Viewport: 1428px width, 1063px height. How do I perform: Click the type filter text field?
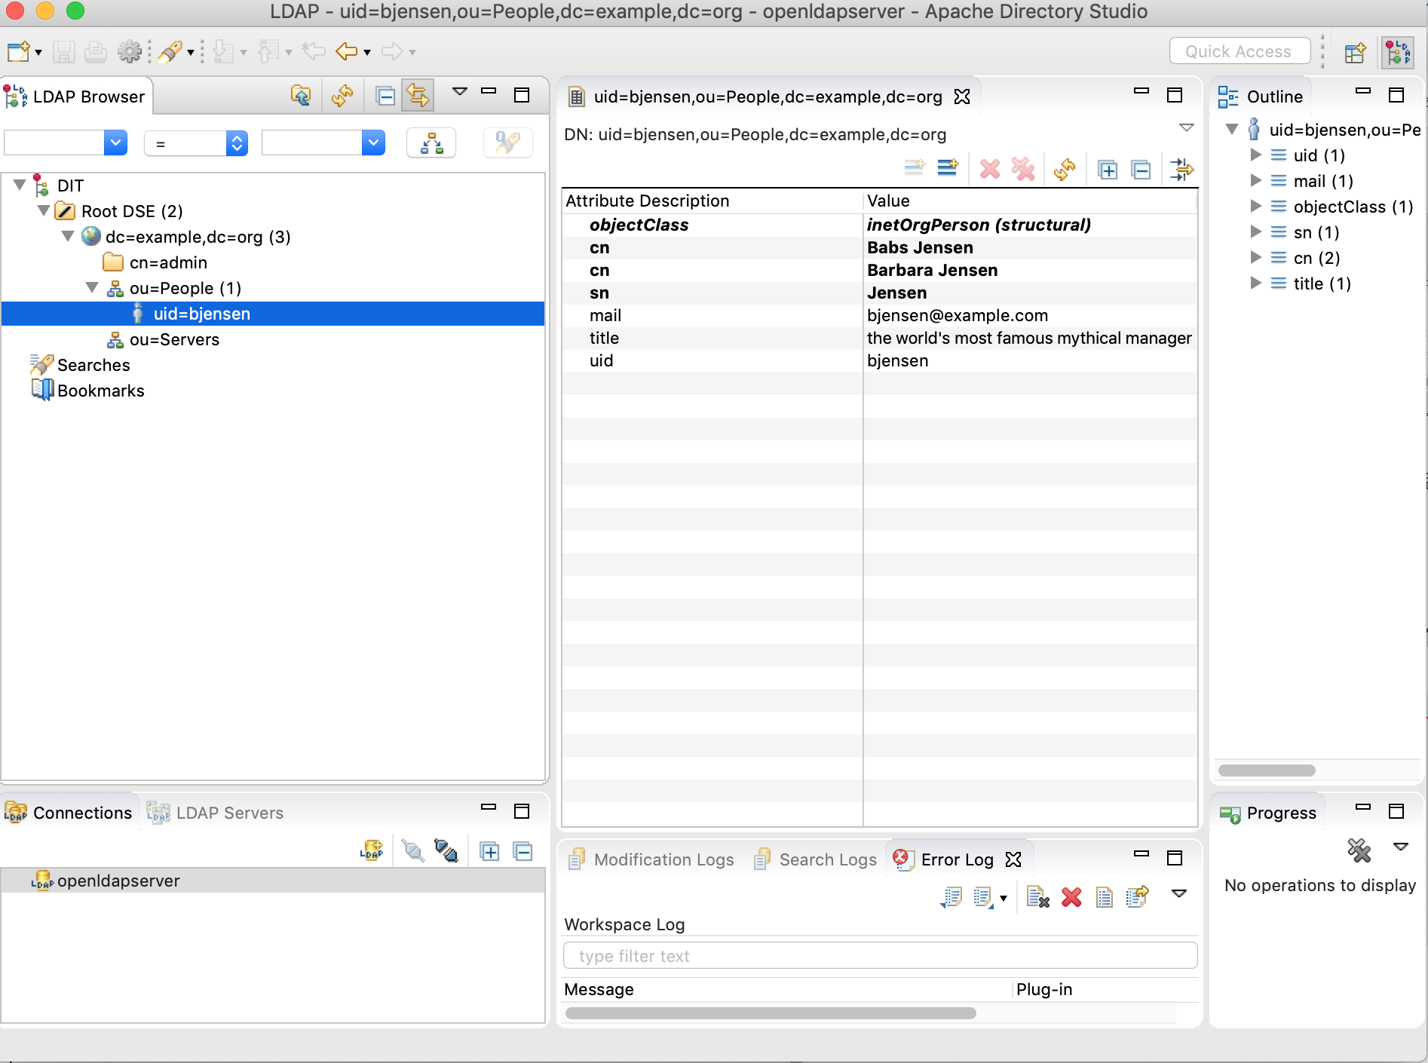880,956
